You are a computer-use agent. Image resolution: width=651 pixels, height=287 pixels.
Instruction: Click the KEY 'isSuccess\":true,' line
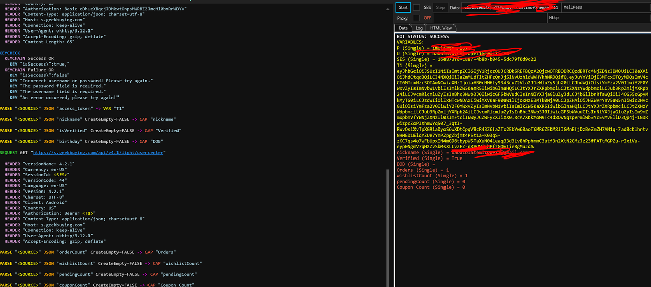pyautogui.click(x=39, y=64)
